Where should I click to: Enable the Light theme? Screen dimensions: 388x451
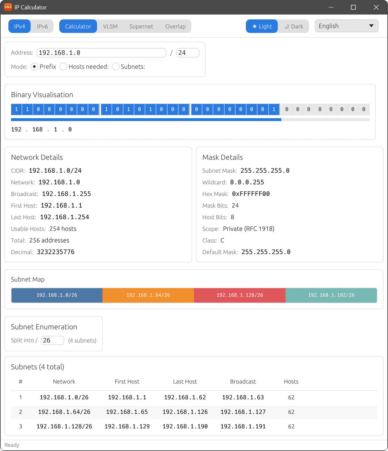(x=262, y=26)
